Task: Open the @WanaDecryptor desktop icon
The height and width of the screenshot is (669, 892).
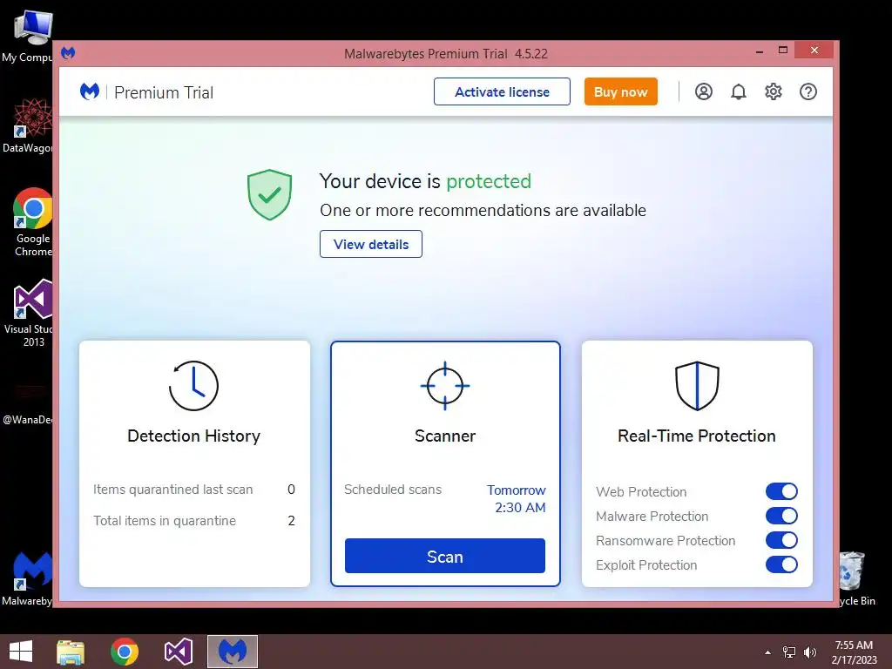Action: 27,404
